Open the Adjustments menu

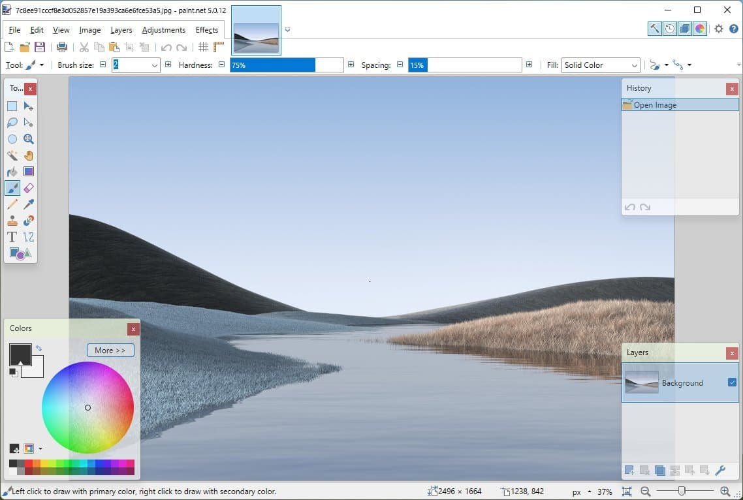pyautogui.click(x=163, y=29)
